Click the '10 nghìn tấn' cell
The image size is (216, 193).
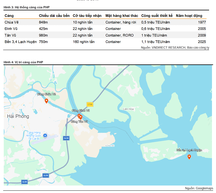point(83,22)
